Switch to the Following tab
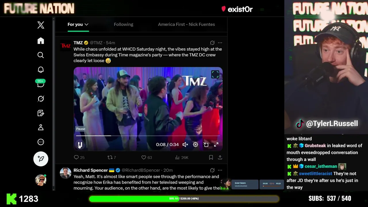The width and height of the screenshot is (368, 207). pos(124,24)
